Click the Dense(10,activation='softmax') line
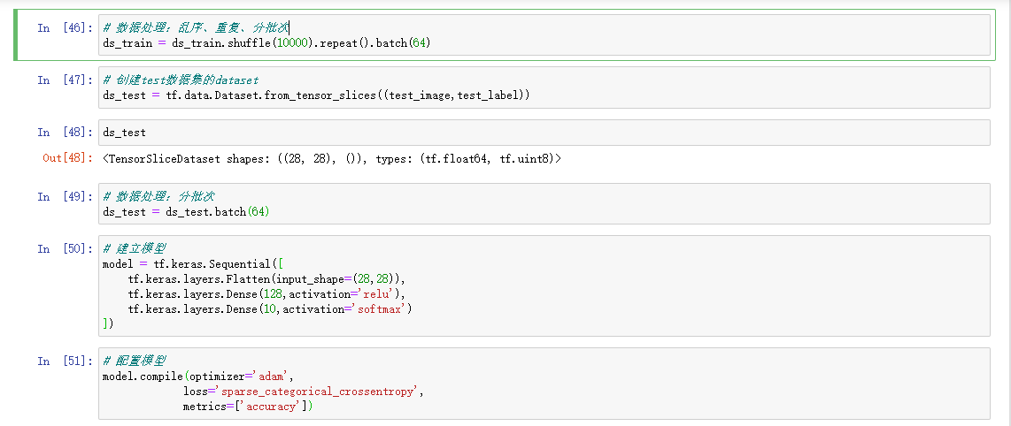This screenshot has width=1011, height=426. 269,309
